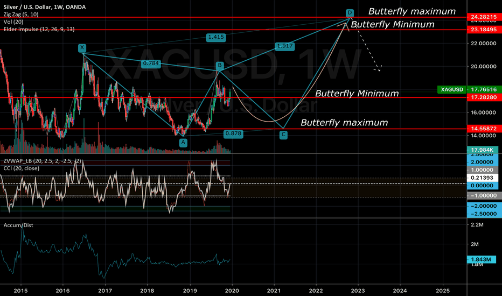Click the Silver / U.S. Dollar chart title
The height and width of the screenshot is (296, 502).
(45, 6)
